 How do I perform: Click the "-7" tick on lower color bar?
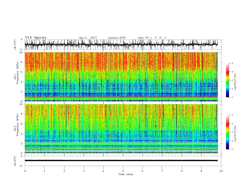[232, 149]
